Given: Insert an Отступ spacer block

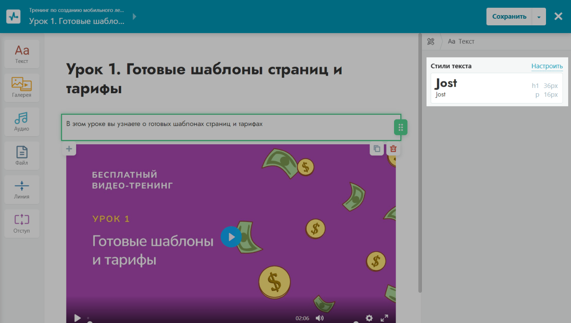Looking at the screenshot, I should (x=22, y=223).
